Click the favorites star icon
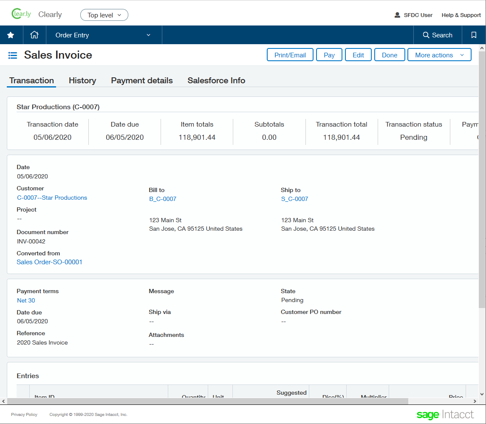This screenshot has height=424, width=486. click(x=11, y=35)
